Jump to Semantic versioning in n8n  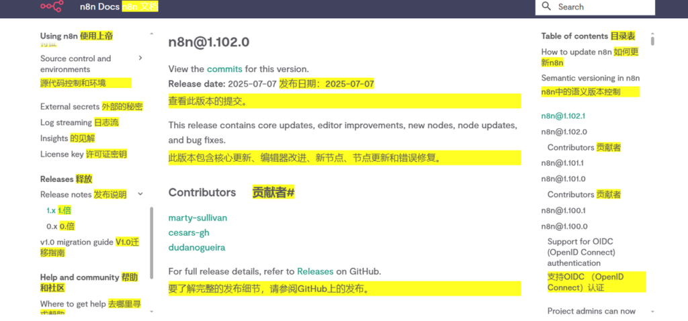click(x=591, y=78)
